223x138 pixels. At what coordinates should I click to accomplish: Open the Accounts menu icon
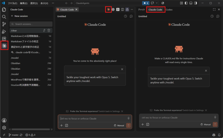pyautogui.click(x=4, y=120)
